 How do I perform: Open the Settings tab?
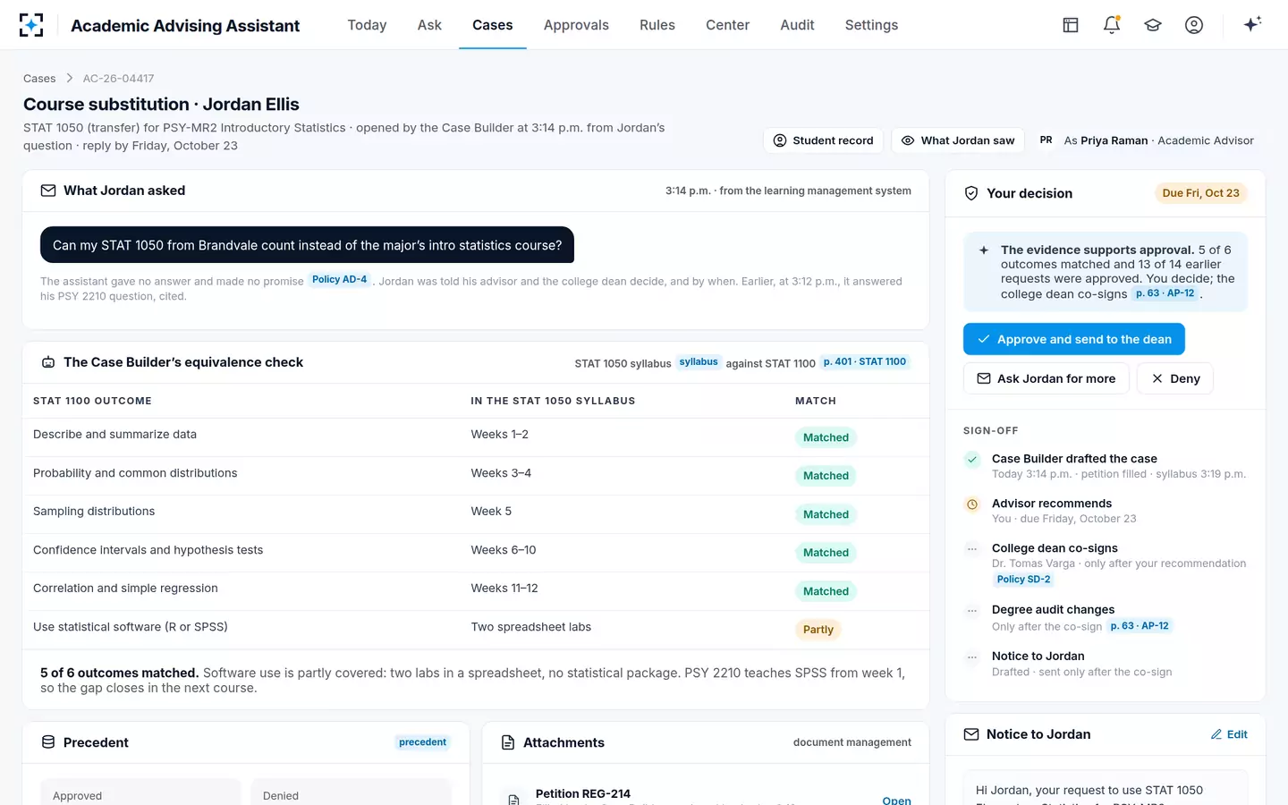tap(871, 25)
